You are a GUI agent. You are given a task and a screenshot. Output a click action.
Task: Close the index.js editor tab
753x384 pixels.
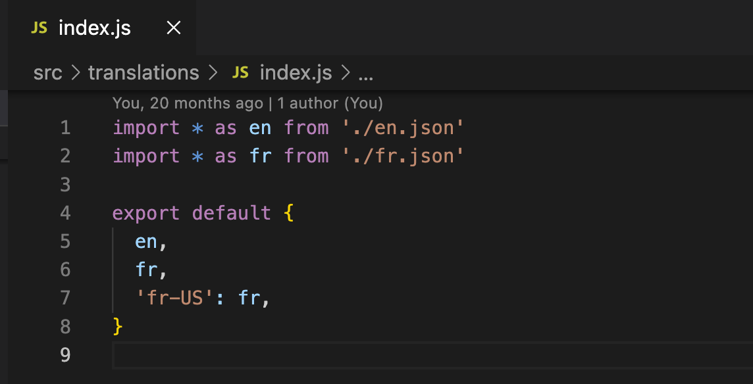pos(173,28)
